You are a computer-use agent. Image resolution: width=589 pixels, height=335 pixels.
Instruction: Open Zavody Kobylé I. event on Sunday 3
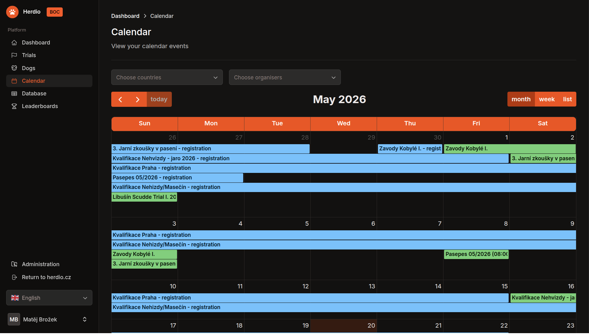[144, 254]
